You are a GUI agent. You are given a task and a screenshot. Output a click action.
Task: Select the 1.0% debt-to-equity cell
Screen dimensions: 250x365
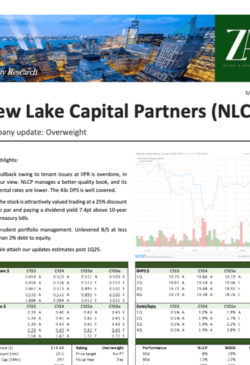tap(203, 312)
